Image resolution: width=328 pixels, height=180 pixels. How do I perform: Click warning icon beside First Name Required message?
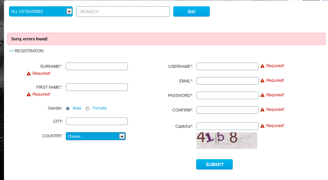click(x=29, y=95)
